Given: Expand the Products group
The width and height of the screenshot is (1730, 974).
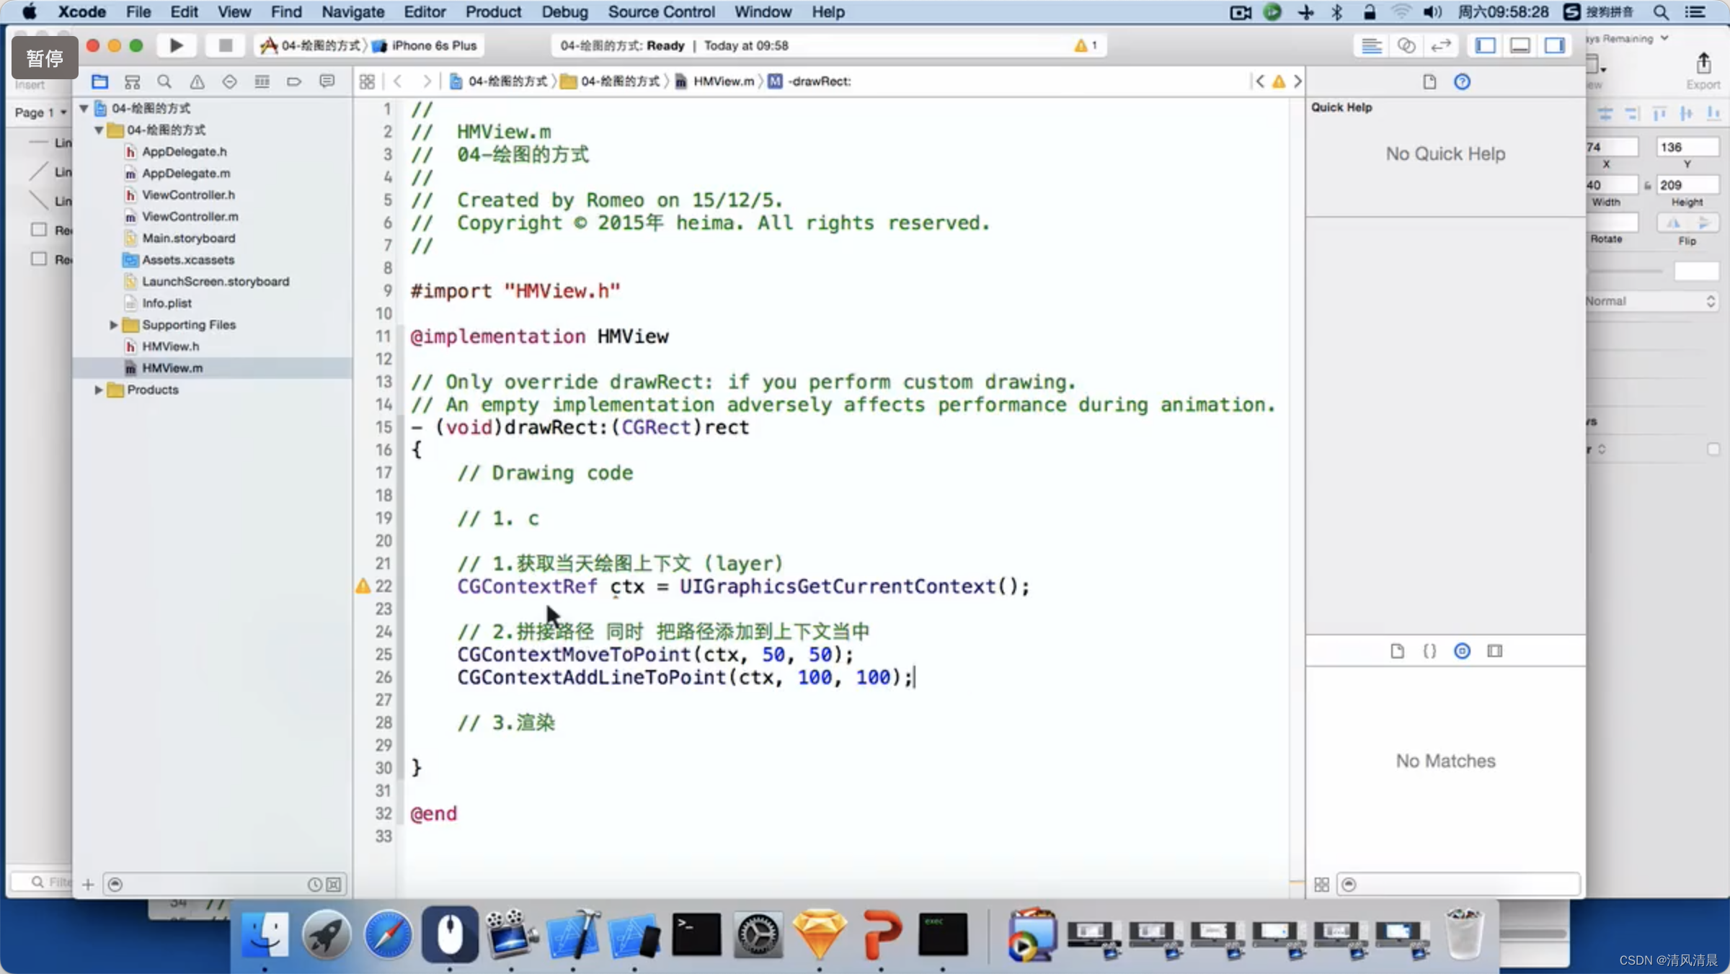Looking at the screenshot, I should (x=99, y=390).
